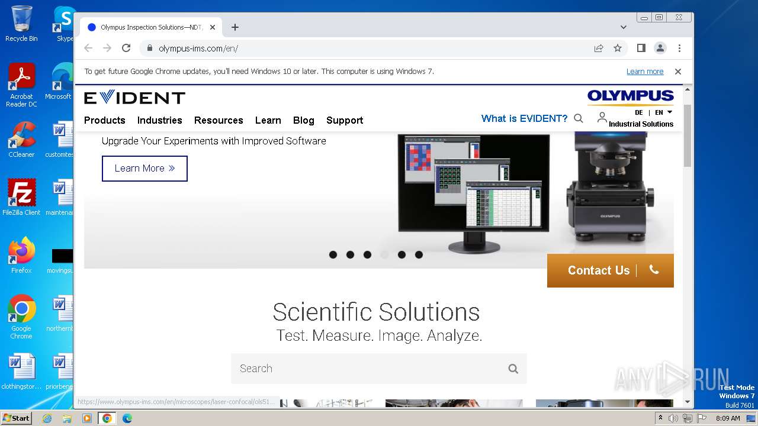Select the fifth carousel dot
The width and height of the screenshot is (758, 426).
(402, 255)
